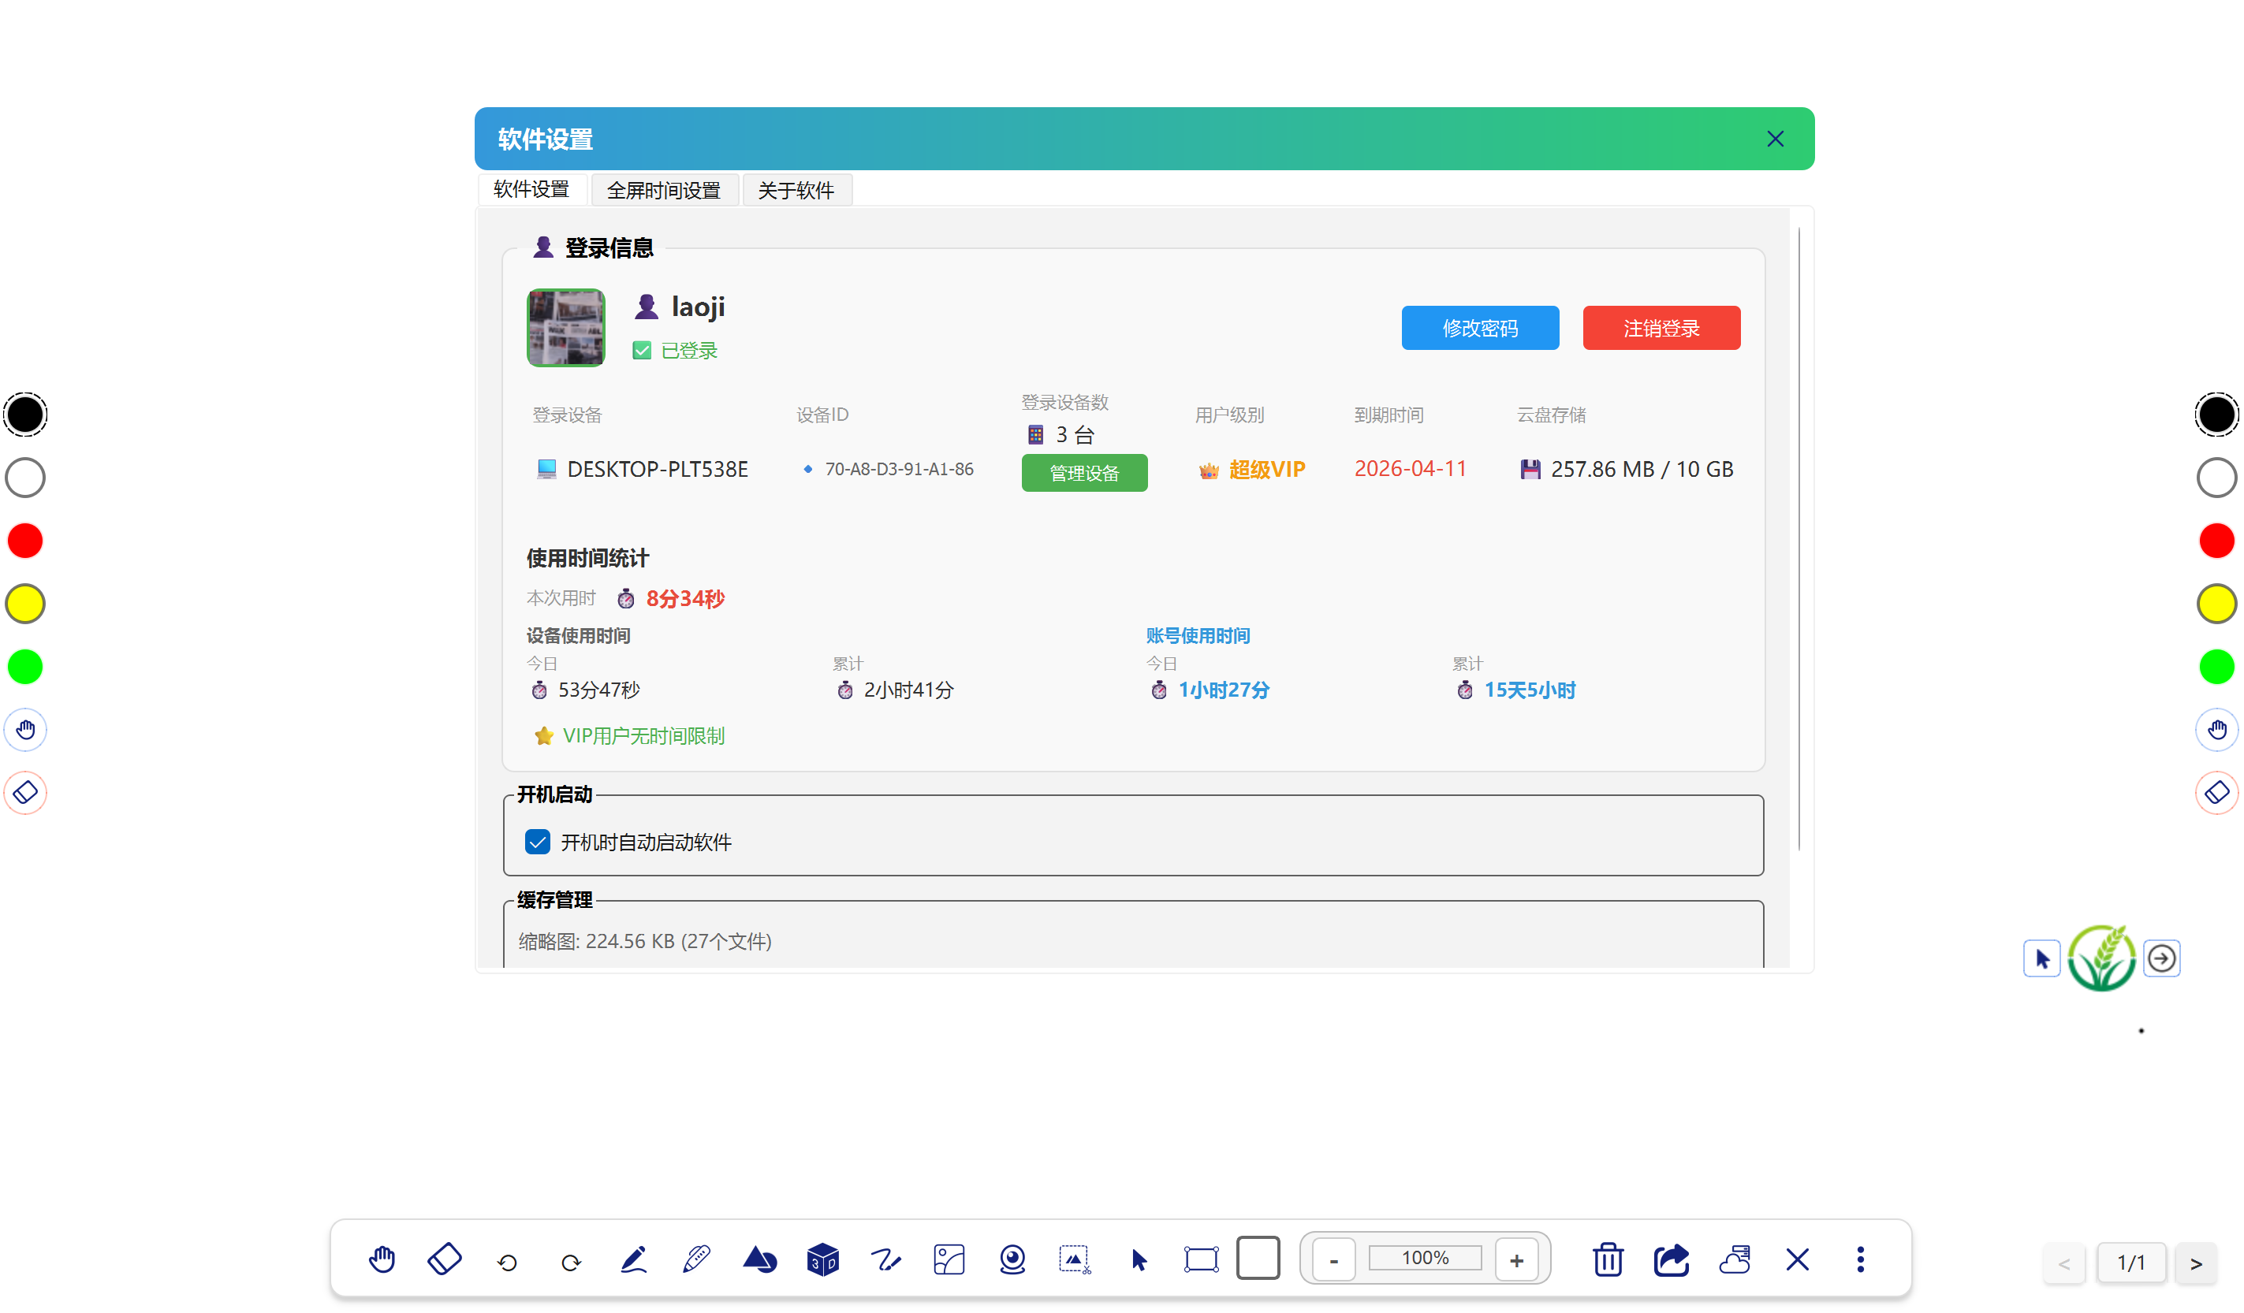Open the webcam camera tool

click(1012, 1259)
